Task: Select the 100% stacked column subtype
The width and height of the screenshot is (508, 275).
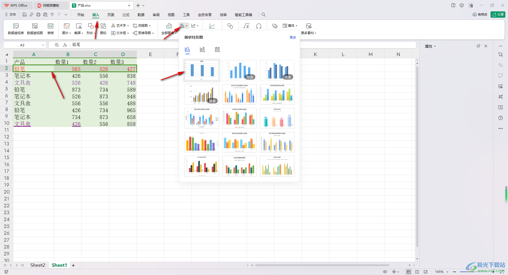Action: (217, 49)
